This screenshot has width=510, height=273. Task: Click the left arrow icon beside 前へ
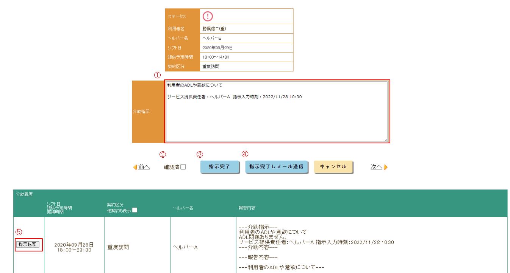(135, 167)
